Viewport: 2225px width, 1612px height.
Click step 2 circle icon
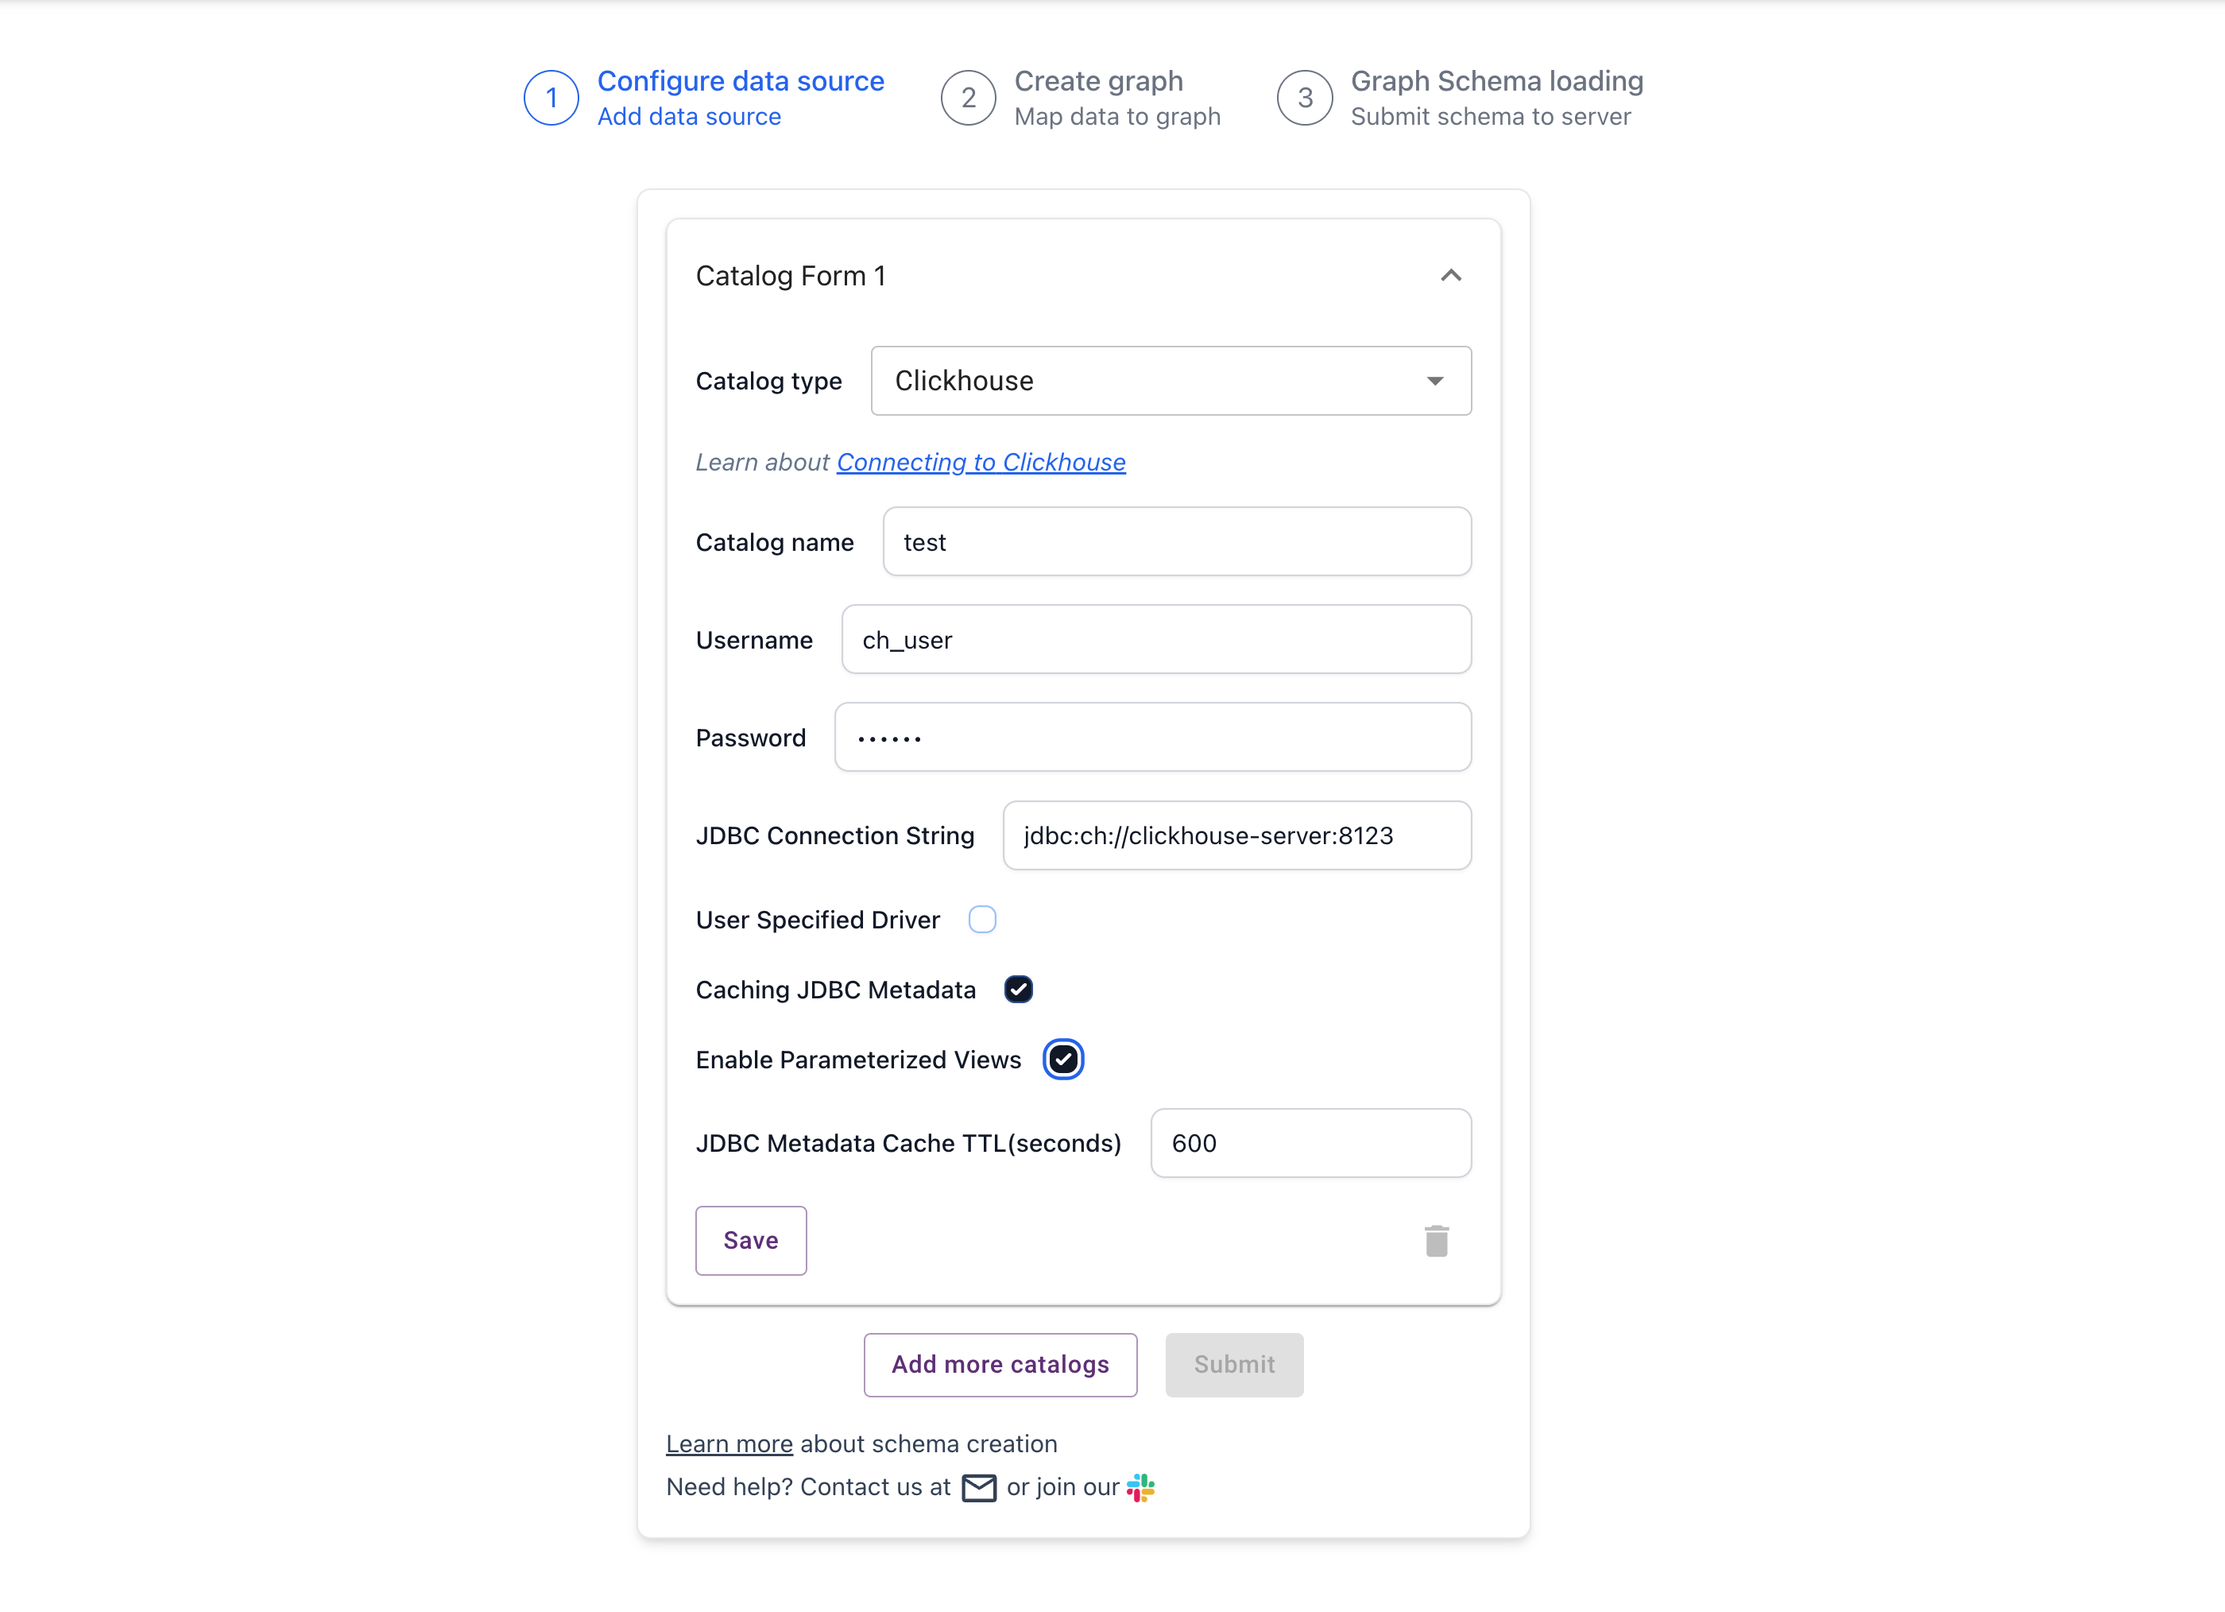click(969, 98)
